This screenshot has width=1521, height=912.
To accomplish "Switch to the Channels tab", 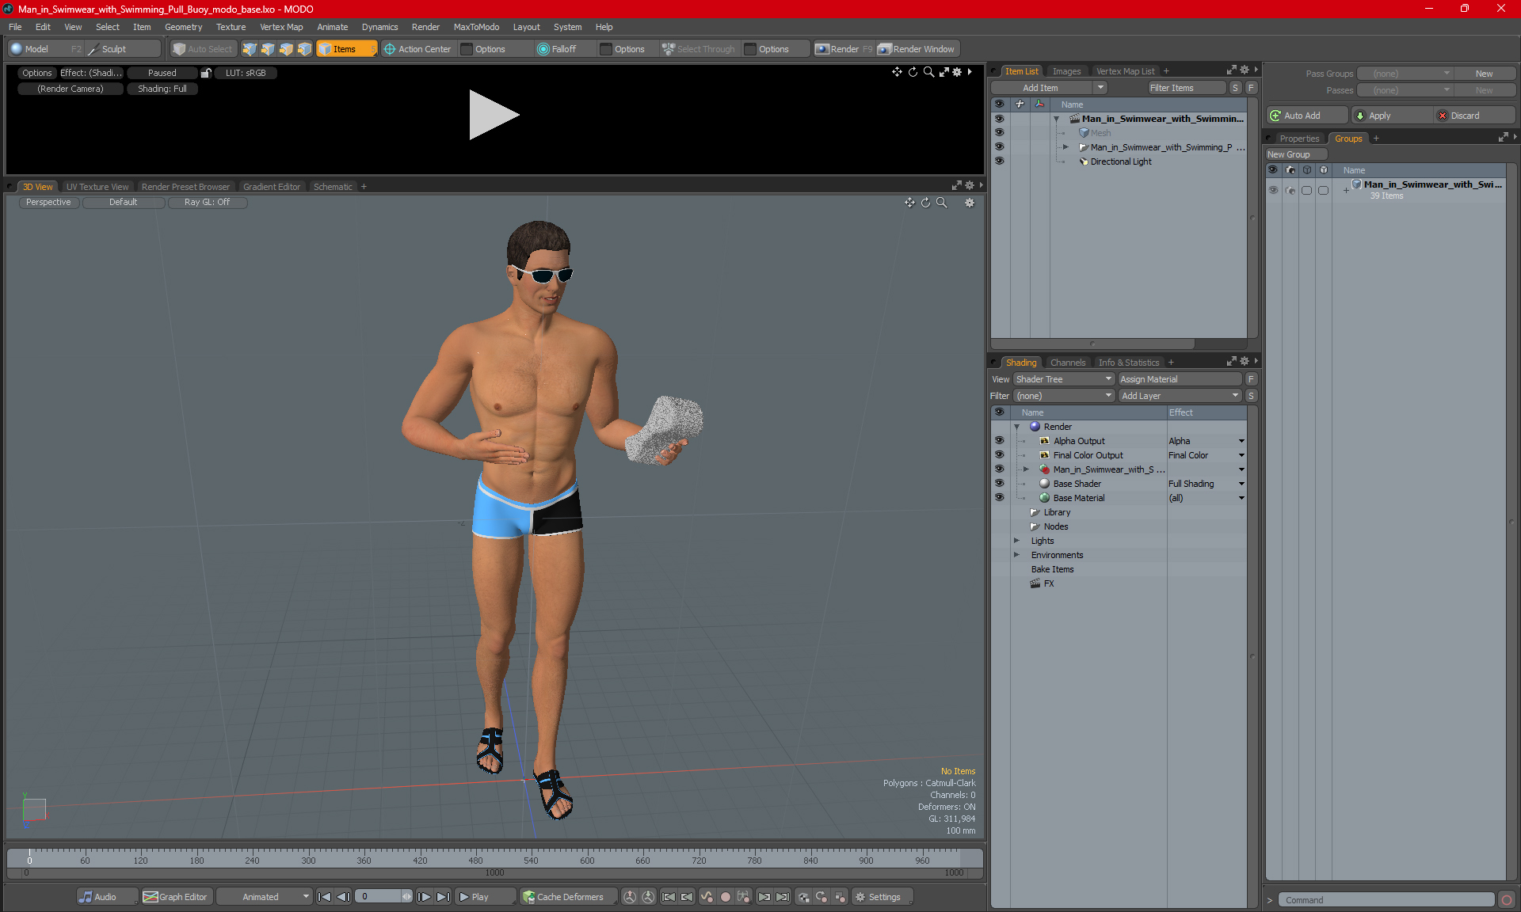I will [1067, 363].
